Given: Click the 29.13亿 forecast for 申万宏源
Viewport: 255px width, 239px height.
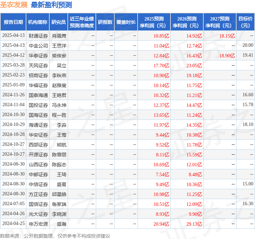Looking at the screenshot, I should 194,224.
